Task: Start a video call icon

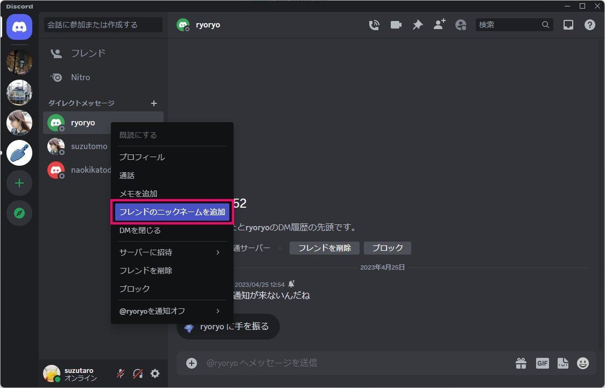Action: pyautogui.click(x=396, y=25)
